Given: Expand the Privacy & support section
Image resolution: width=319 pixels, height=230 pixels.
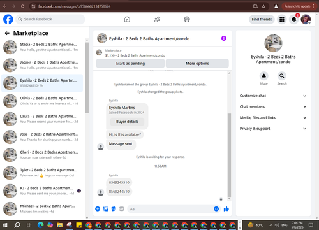Looking at the screenshot, I should coord(273,129).
